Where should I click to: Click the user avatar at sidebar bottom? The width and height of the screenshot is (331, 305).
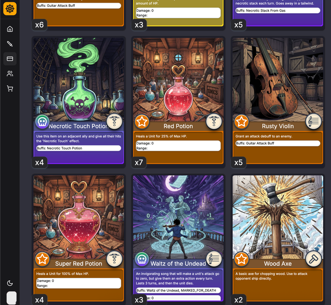12,298
